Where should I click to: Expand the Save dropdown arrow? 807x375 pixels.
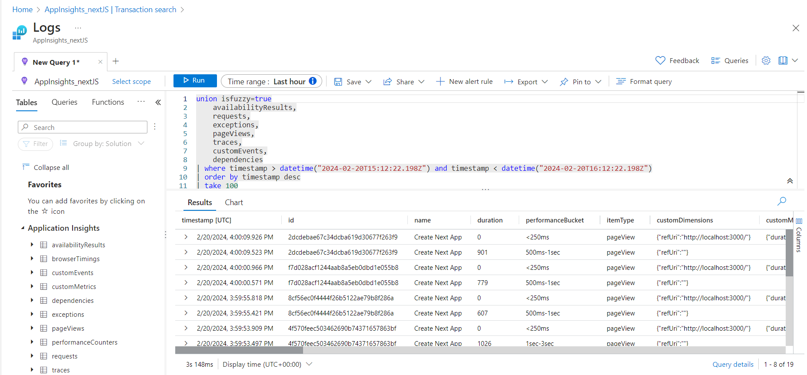pyautogui.click(x=369, y=82)
